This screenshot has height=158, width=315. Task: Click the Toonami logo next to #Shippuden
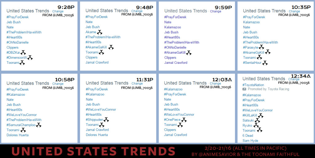pyautogui.click(x=106, y=120)
